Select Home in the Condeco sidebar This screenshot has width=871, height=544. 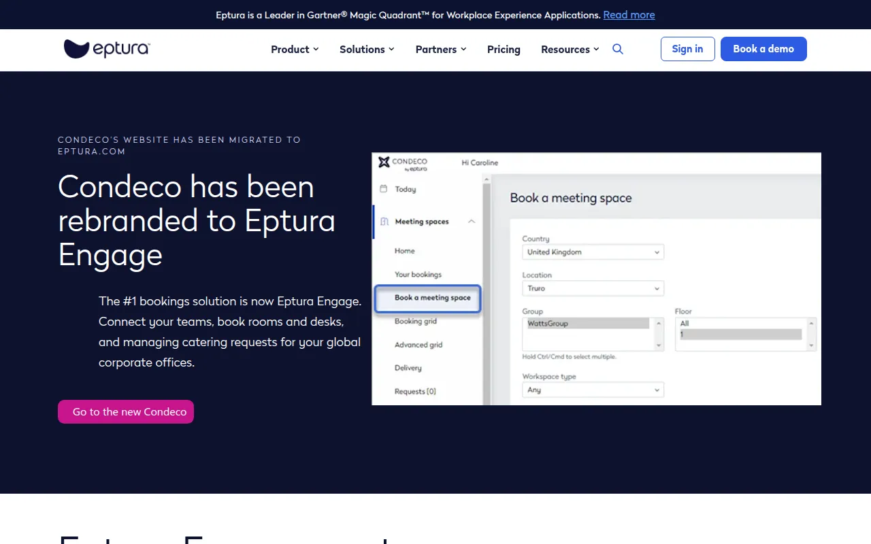tap(404, 251)
